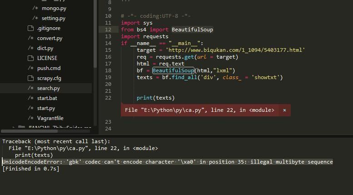This screenshot has height=195, width=353.
Task: Open setting.py from the file tree
Action: click(53, 18)
